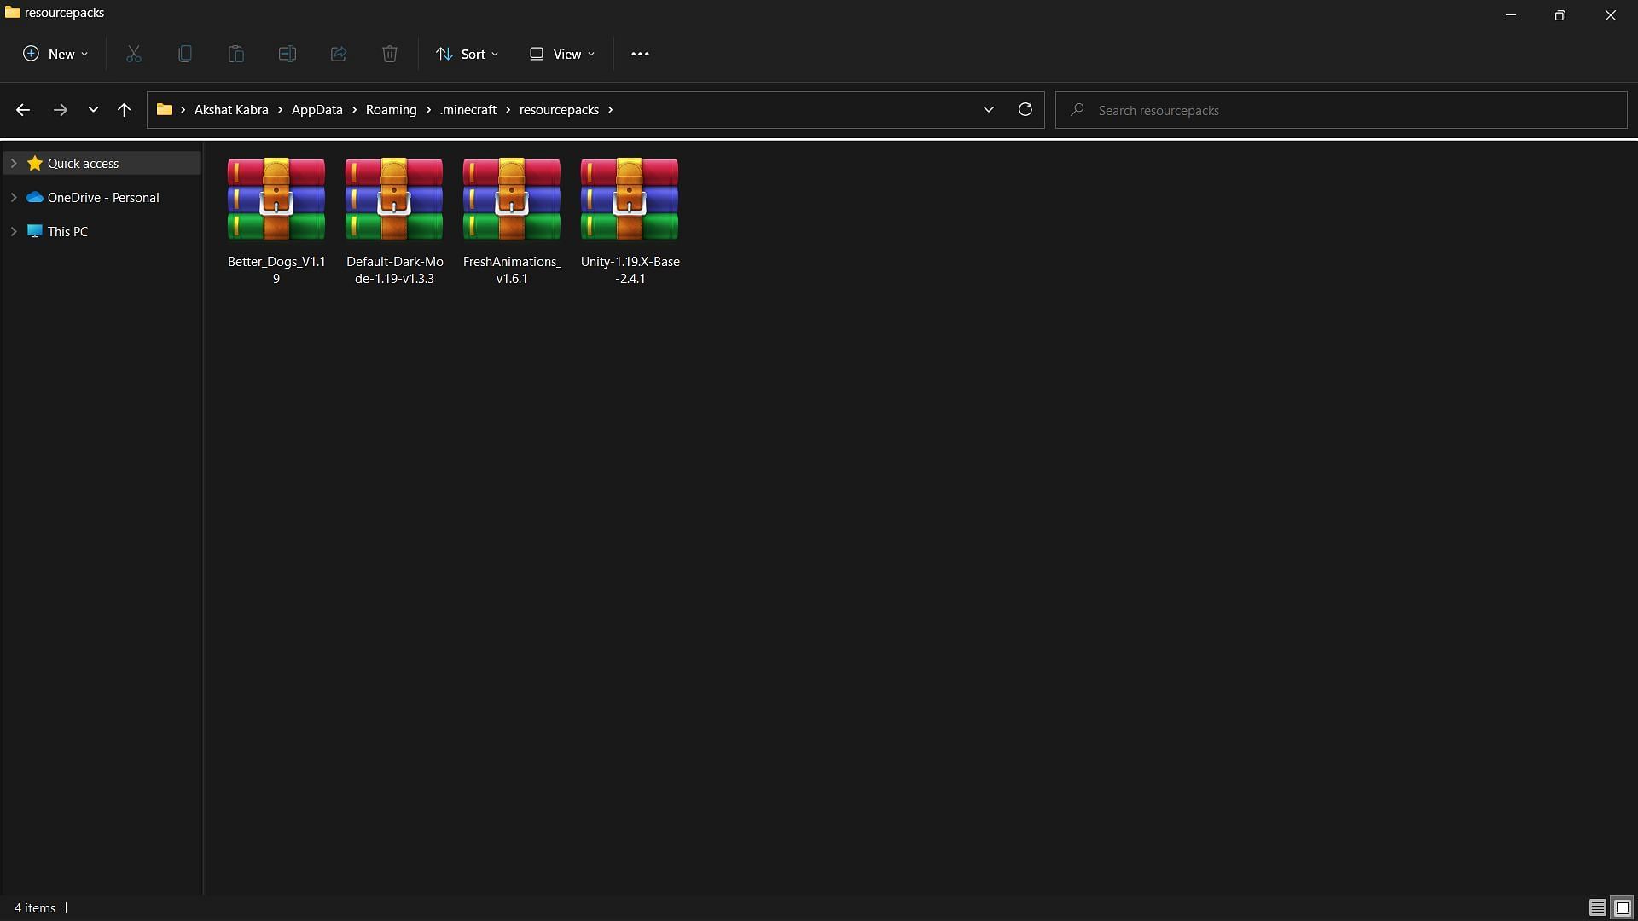The height and width of the screenshot is (921, 1638).
Task: Click .minecraft in breadcrumb path
Action: 468,110
